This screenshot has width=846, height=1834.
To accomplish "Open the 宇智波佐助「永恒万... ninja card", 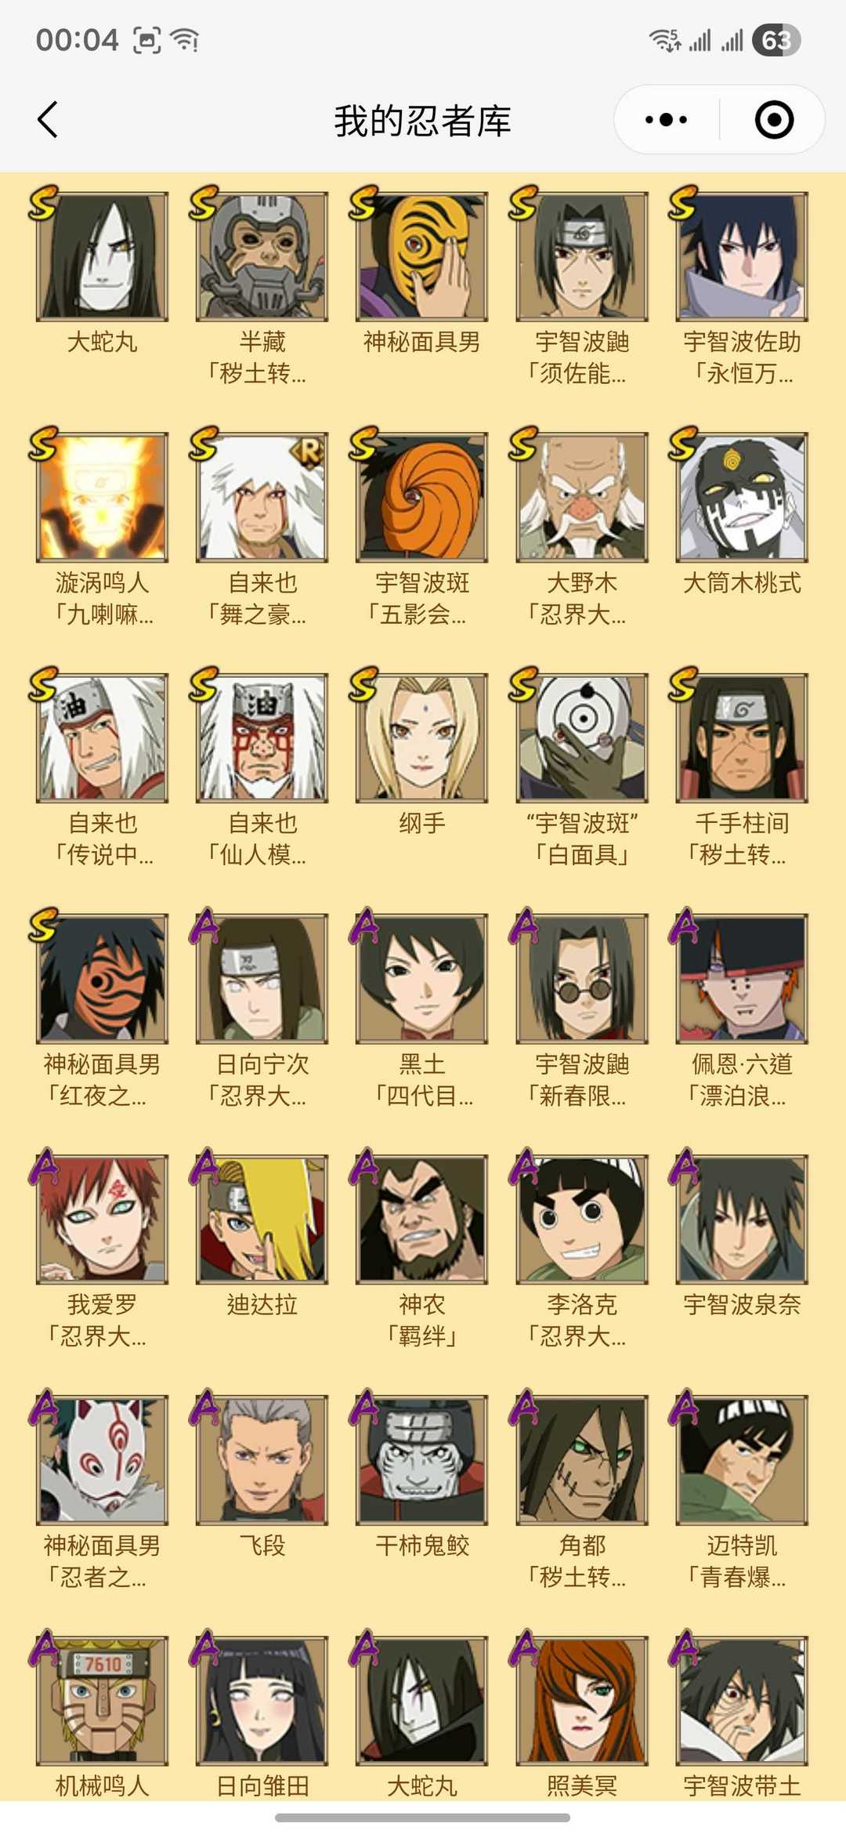I will click(x=742, y=256).
